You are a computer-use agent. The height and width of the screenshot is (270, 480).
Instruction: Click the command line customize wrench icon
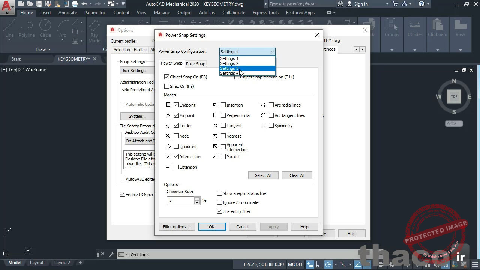point(111,254)
